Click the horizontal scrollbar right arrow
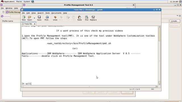This screenshot has width=182, height=102. (x=157, y=86)
